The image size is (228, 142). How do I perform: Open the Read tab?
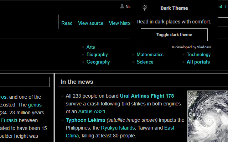(67, 23)
